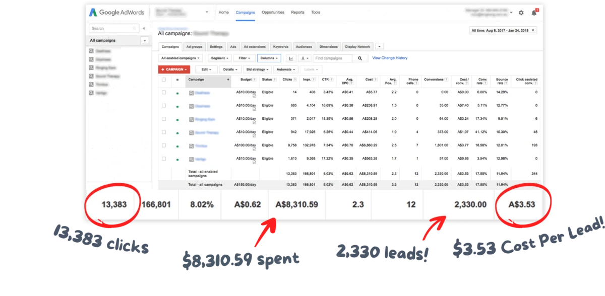This screenshot has height=296, width=605.
Task: Toggle the green status dot in the 9,758 clicks row
Action: coord(177,146)
